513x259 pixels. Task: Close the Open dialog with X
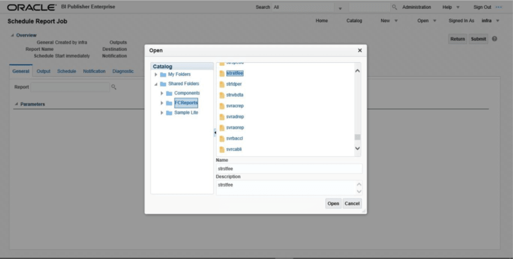pos(360,50)
